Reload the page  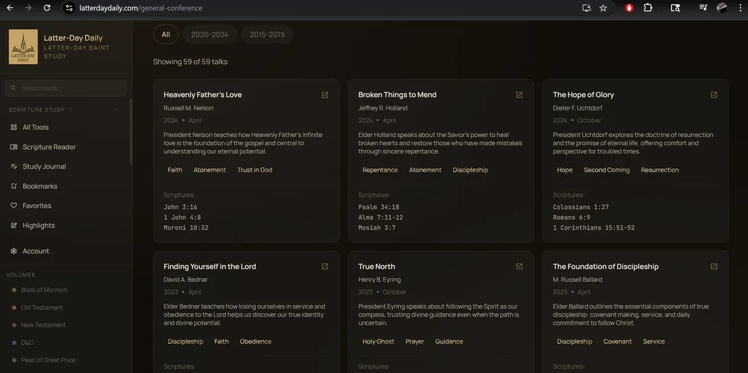pyautogui.click(x=47, y=8)
